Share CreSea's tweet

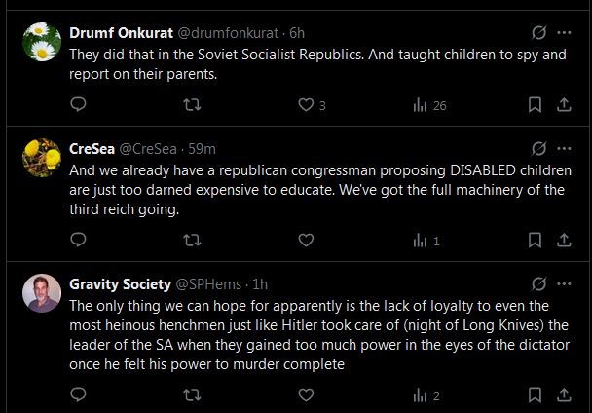pyautogui.click(x=564, y=241)
